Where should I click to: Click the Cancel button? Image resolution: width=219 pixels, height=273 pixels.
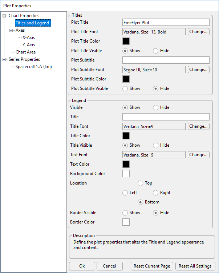pyautogui.click(x=110, y=266)
